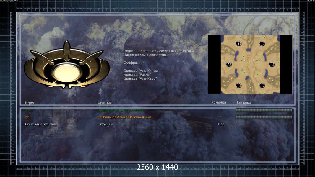Click Бригада "Раххш" subfaction
315x177 pixels.
click(x=137, y=75)
